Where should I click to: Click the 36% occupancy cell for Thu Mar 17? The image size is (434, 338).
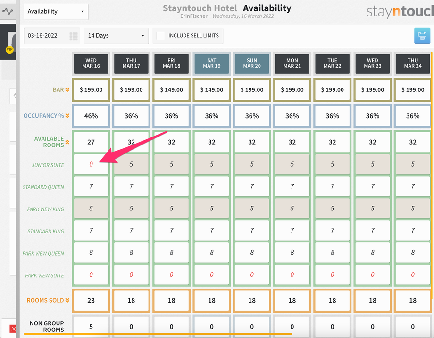click(131, 116)
